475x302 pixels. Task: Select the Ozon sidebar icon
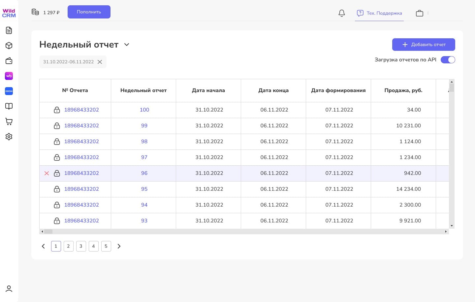click(9, 91)
